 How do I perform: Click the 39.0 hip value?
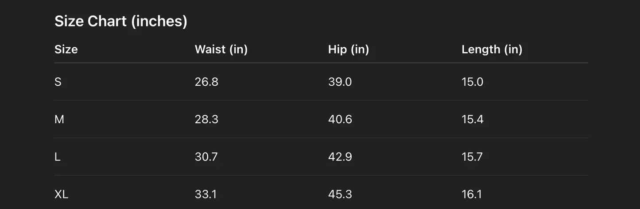(x=340, y=82)
